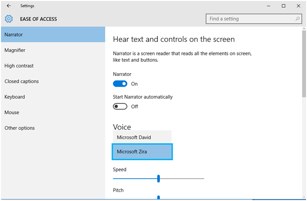Screen dimensions: 307x201
Task: Open the Narrator settings section
Action: coord(52,35)
